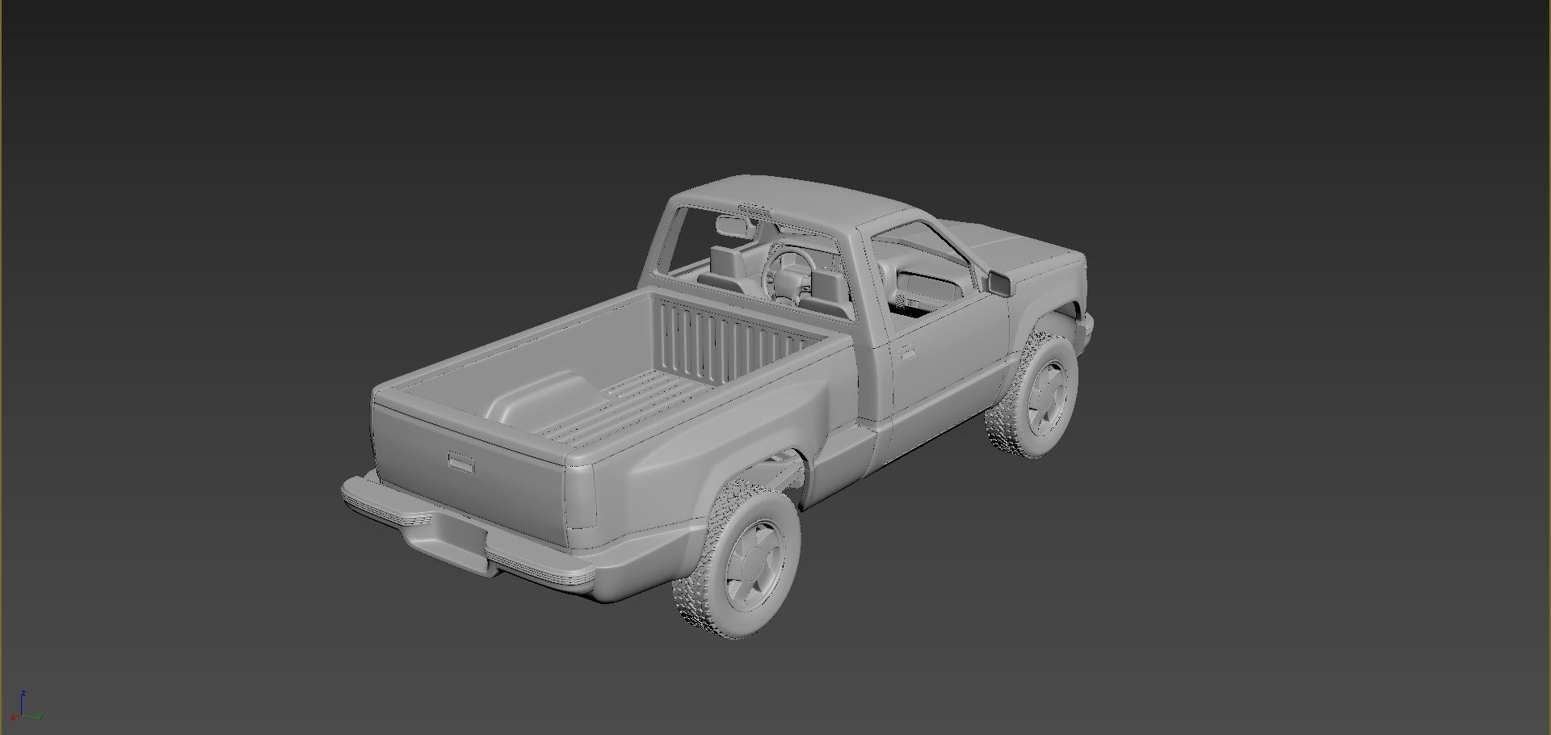Image resolution: width=1551 pixels, height=735 pixels.
Task: Click the XYZ axis gizmo in viewport corner
Action: point(24,707)
